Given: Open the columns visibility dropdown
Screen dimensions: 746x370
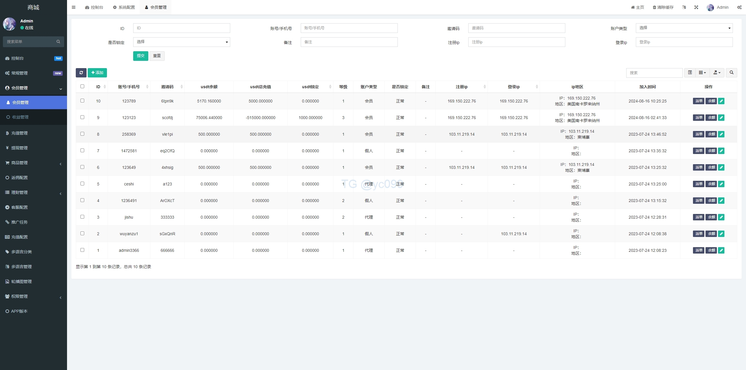Looking at the screenshot, I should click(702, 73).
